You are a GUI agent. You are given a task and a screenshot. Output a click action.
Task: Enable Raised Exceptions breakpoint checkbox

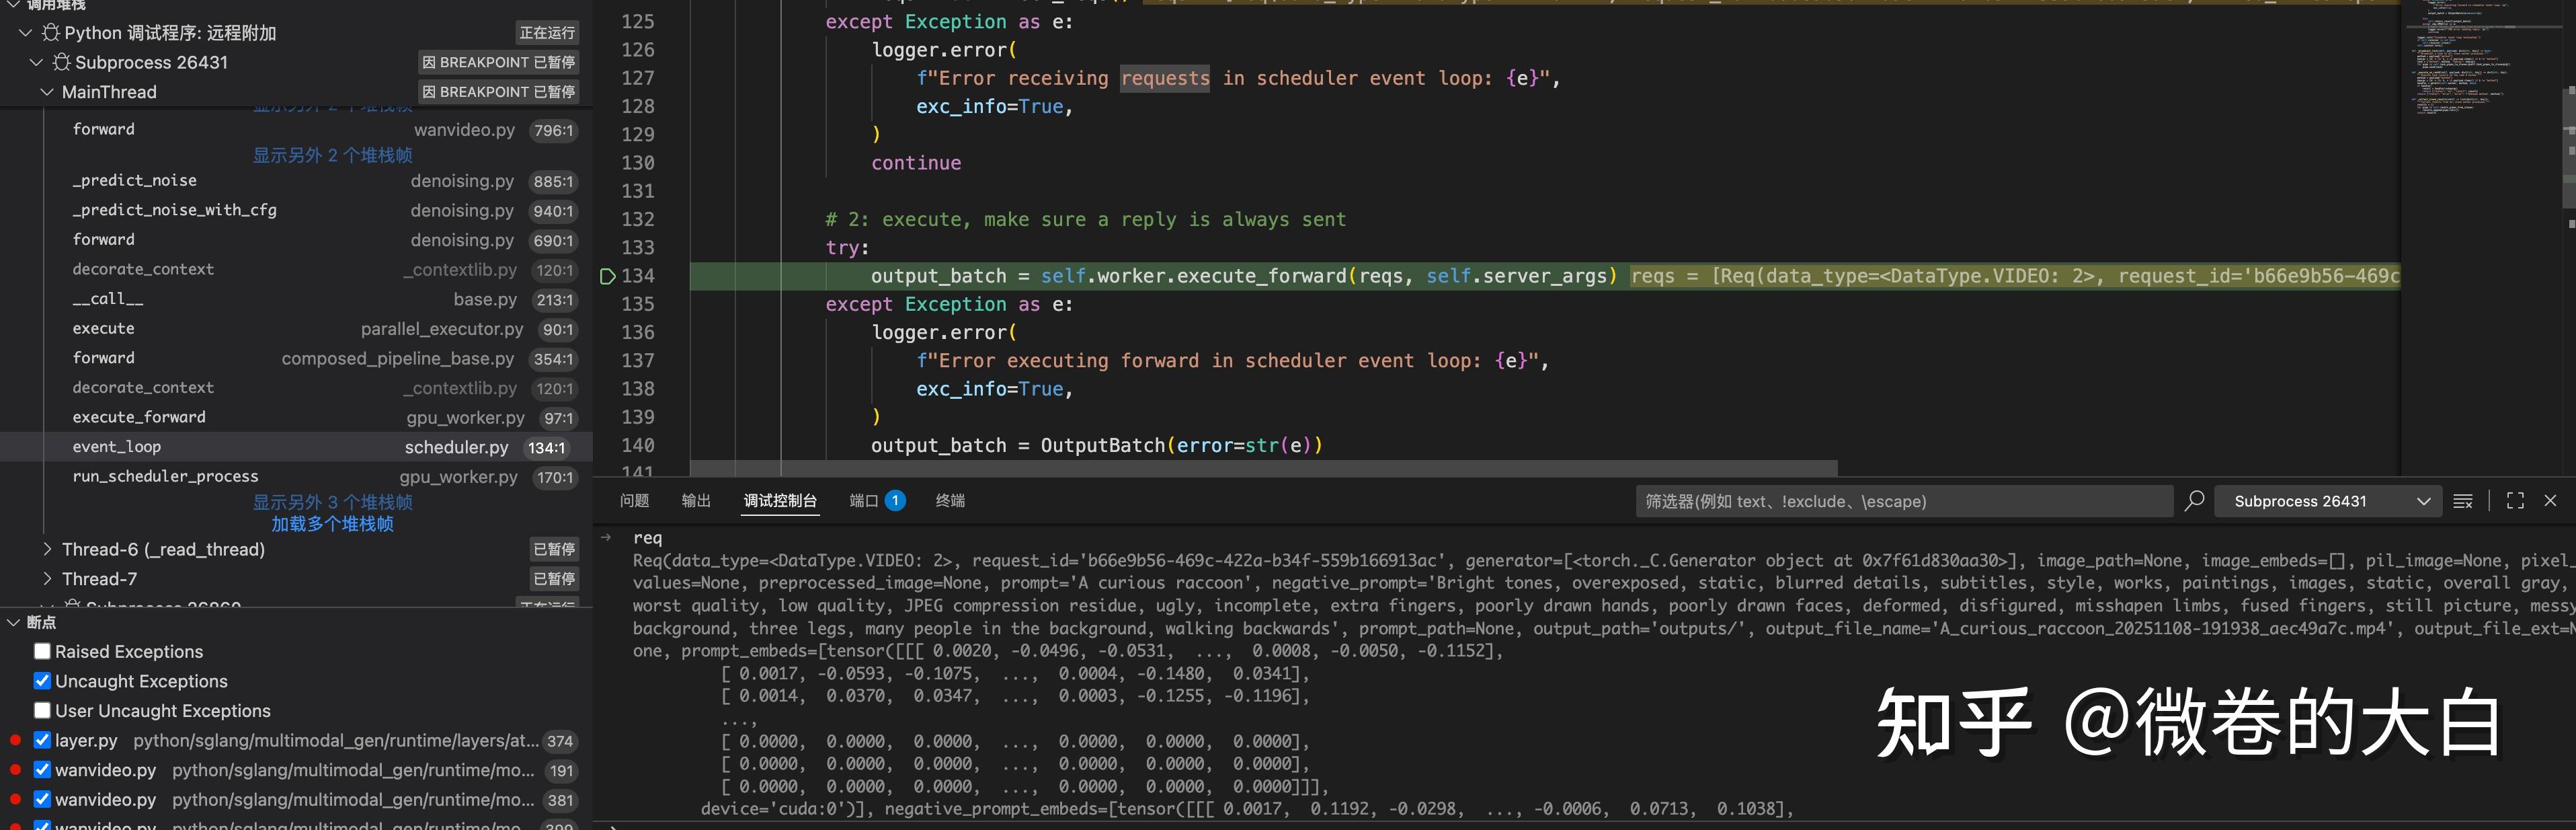[x=42, y=652]
